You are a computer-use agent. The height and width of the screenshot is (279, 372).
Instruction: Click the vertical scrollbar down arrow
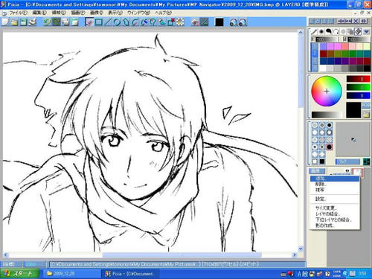pos(301,248)
